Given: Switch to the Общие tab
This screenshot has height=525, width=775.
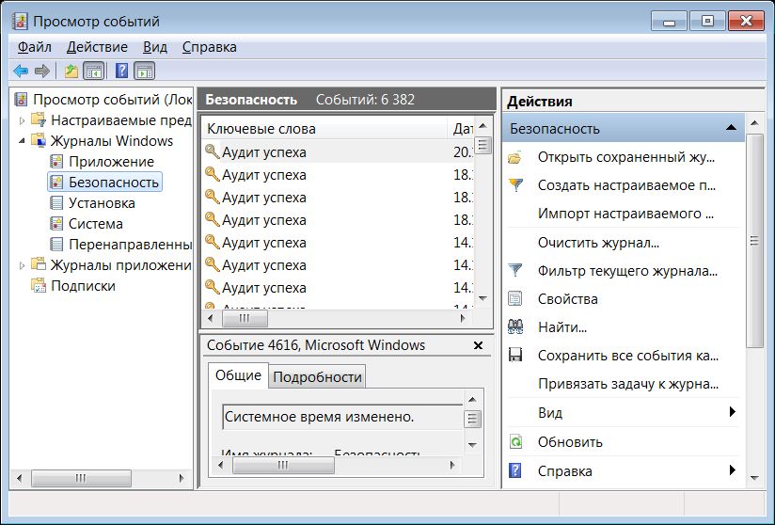Looking at the screenshot, I should tap(238, 375).
